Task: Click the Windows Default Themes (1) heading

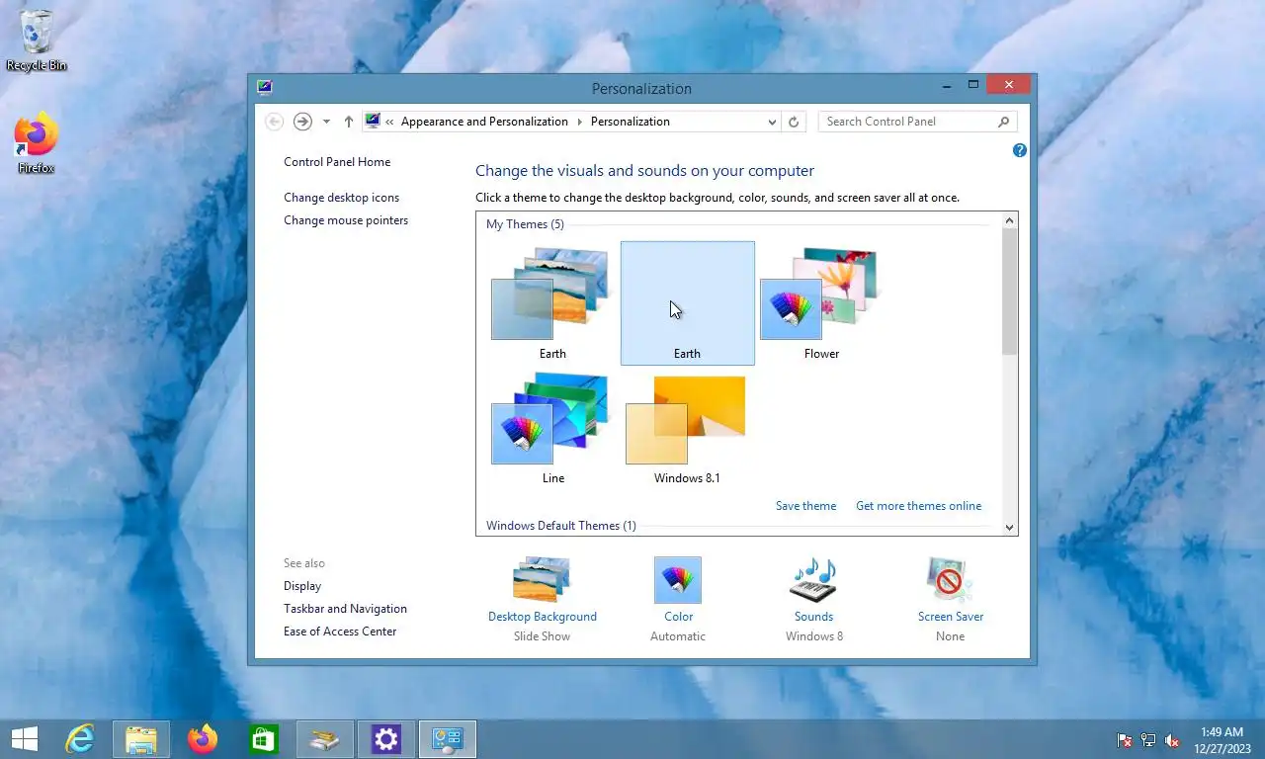Action: click(560, 526)
